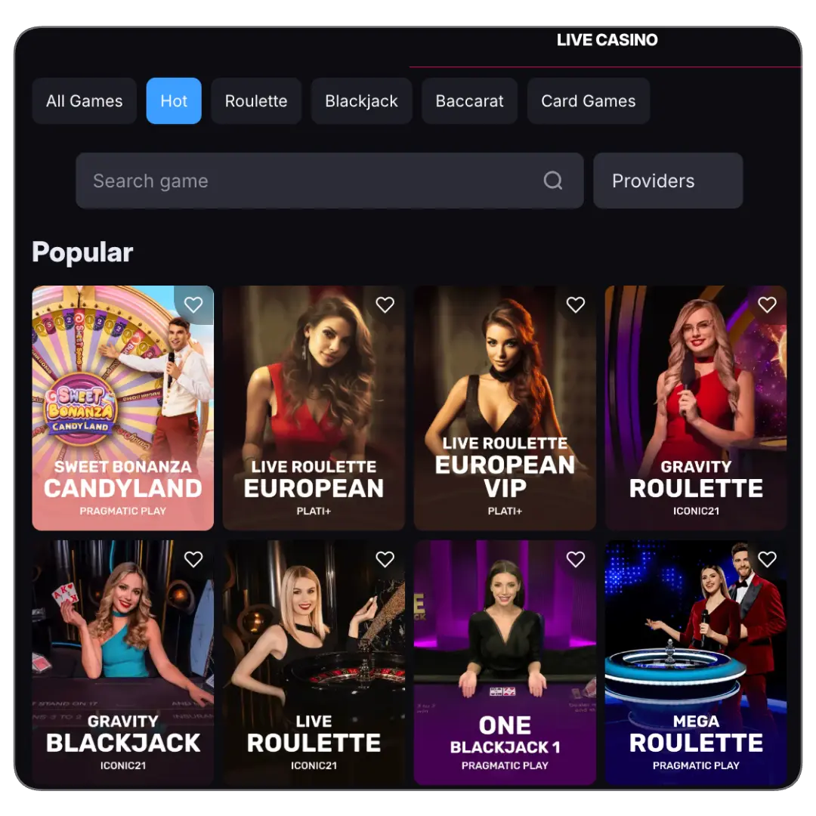This screenshot has height=816, width=816.
Task: Favorite Gravity Blackjack by Iconic21
Action: coord(193,559)
